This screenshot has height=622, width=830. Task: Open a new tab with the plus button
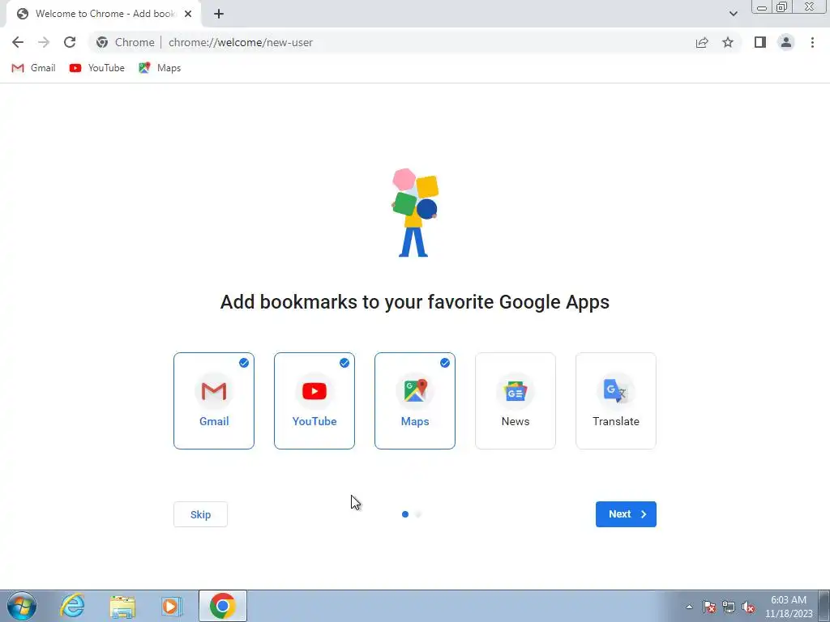click(x=219, y=14)
